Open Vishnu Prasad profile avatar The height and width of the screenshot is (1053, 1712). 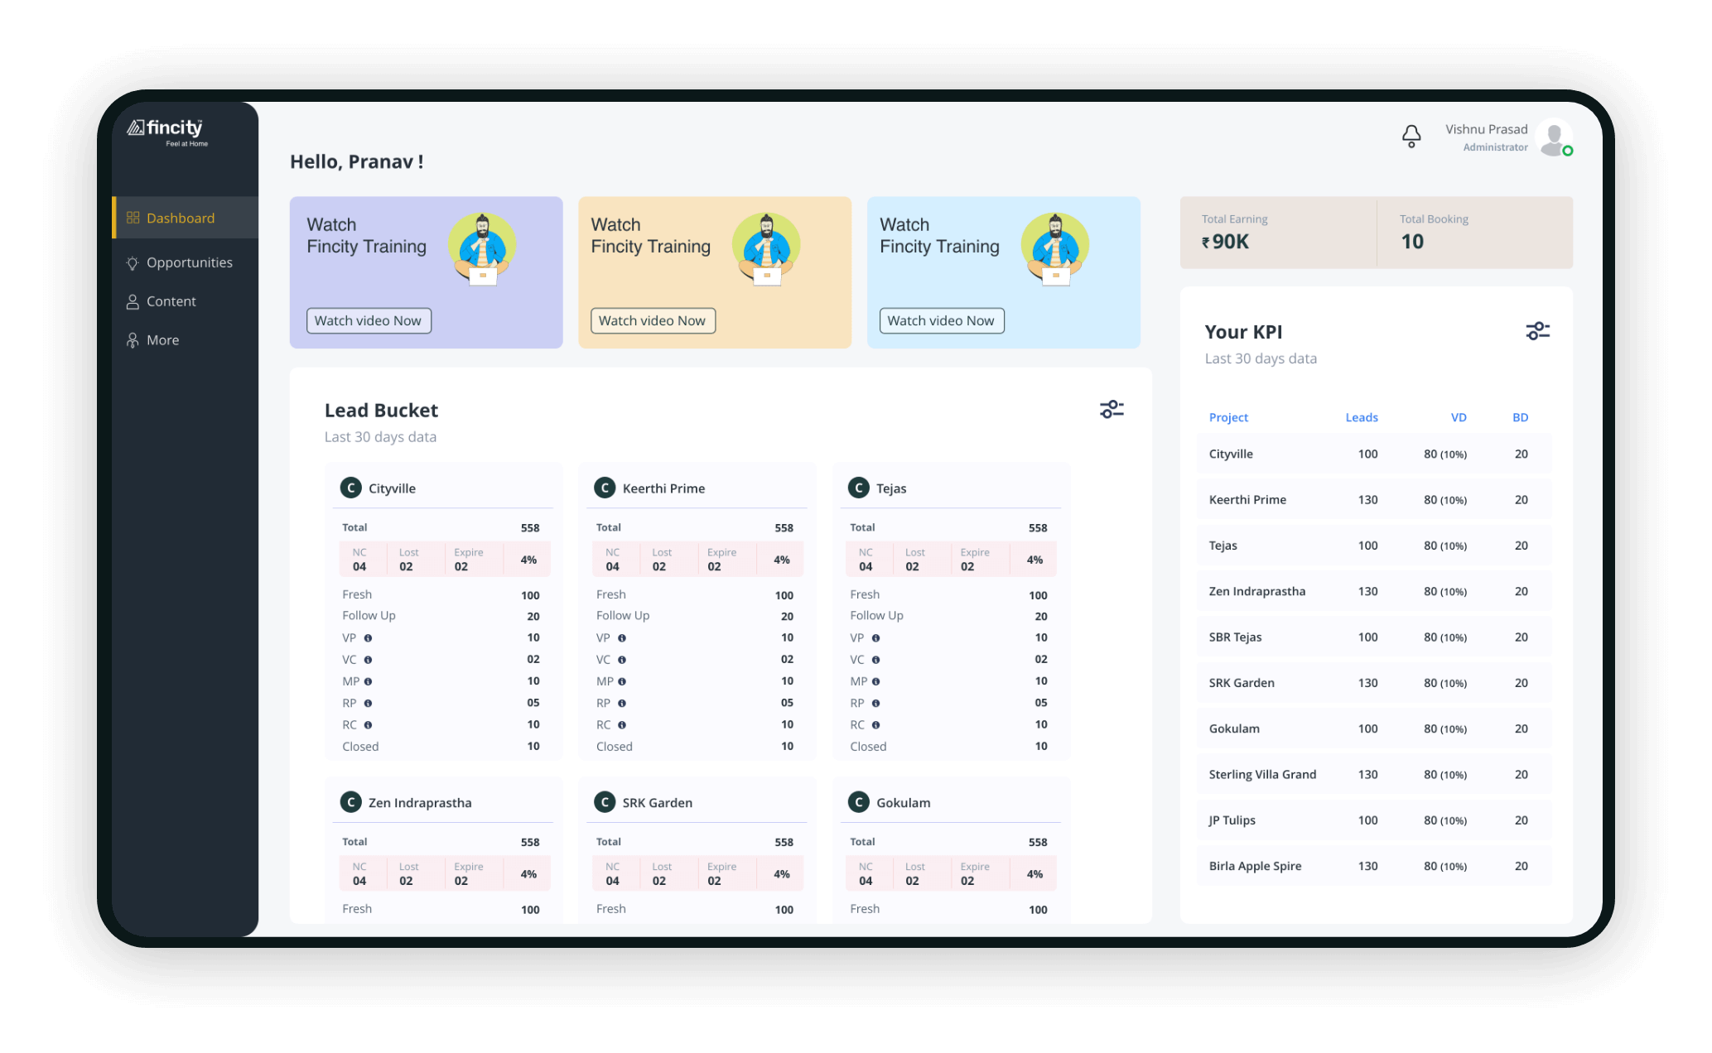pos(1555,137)
